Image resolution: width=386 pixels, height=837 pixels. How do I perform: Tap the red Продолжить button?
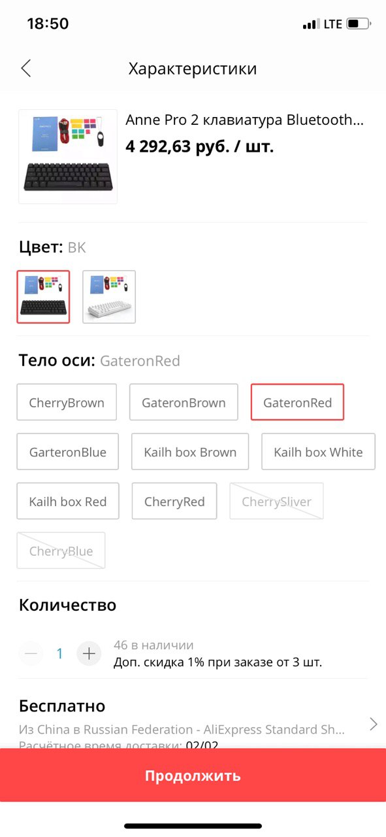pos(193,776)
